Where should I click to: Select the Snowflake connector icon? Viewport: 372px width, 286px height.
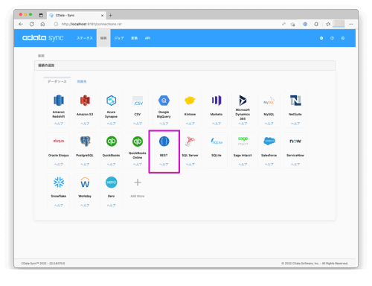pos(59,182)
